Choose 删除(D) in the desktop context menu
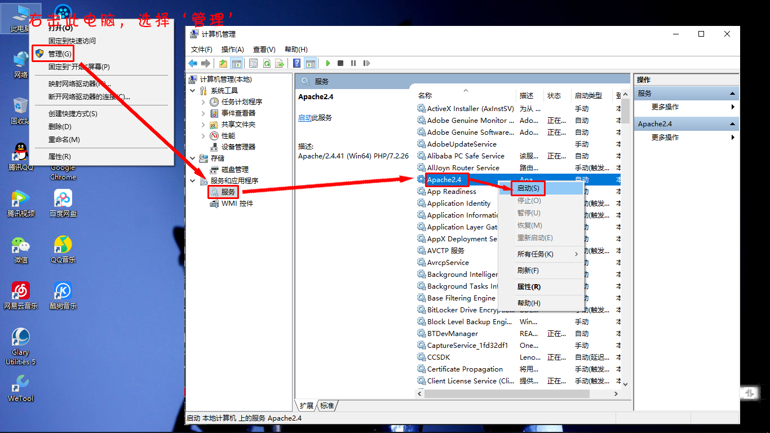 click(x=101, y=127)
